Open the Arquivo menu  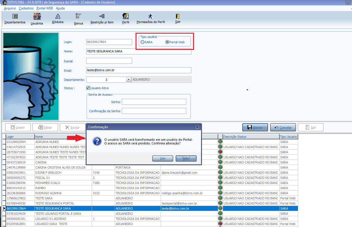(x=10, y=8)
